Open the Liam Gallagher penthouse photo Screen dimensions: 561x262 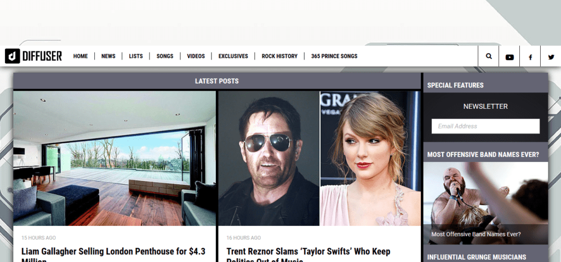115,158
